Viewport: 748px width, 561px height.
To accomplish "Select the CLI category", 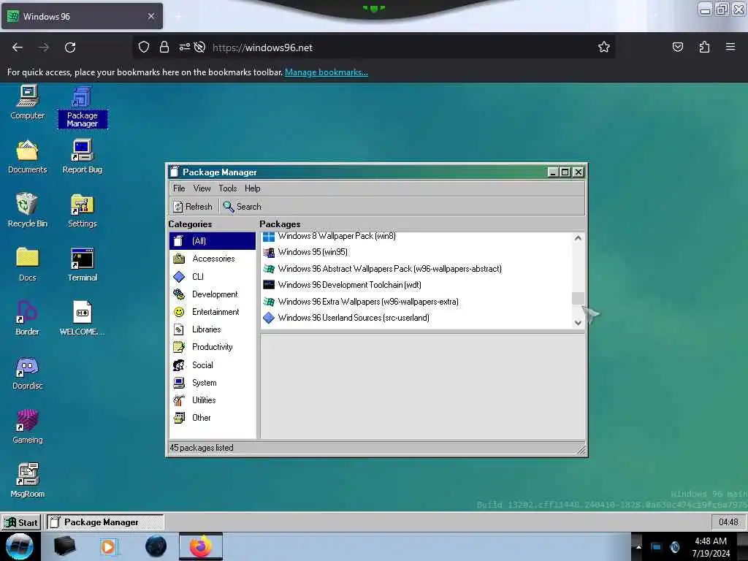I will (213, 277).
